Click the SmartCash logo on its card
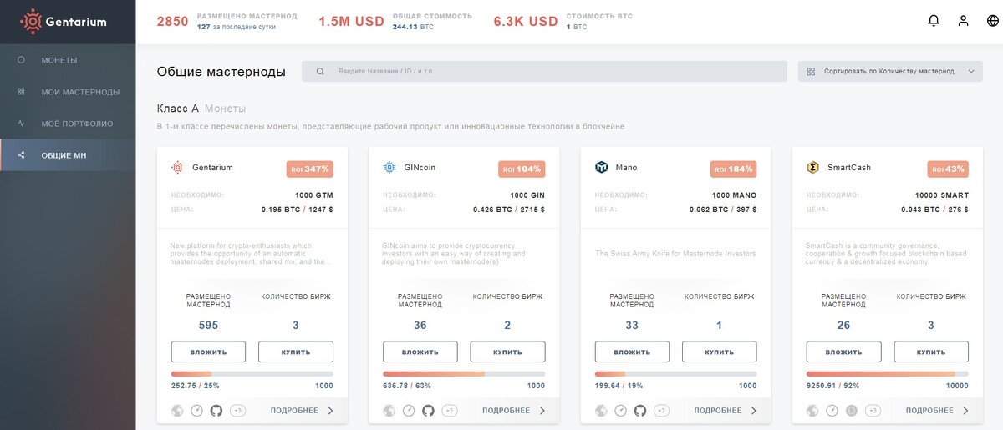This screenshot has width=1003, height=430. tap(812, 168)
